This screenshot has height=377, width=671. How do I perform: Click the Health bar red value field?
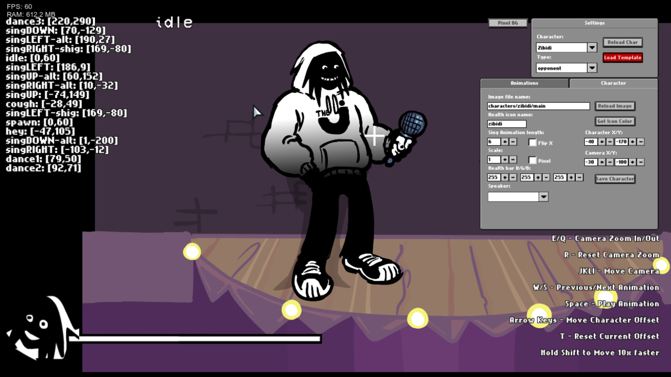[494, 177]
